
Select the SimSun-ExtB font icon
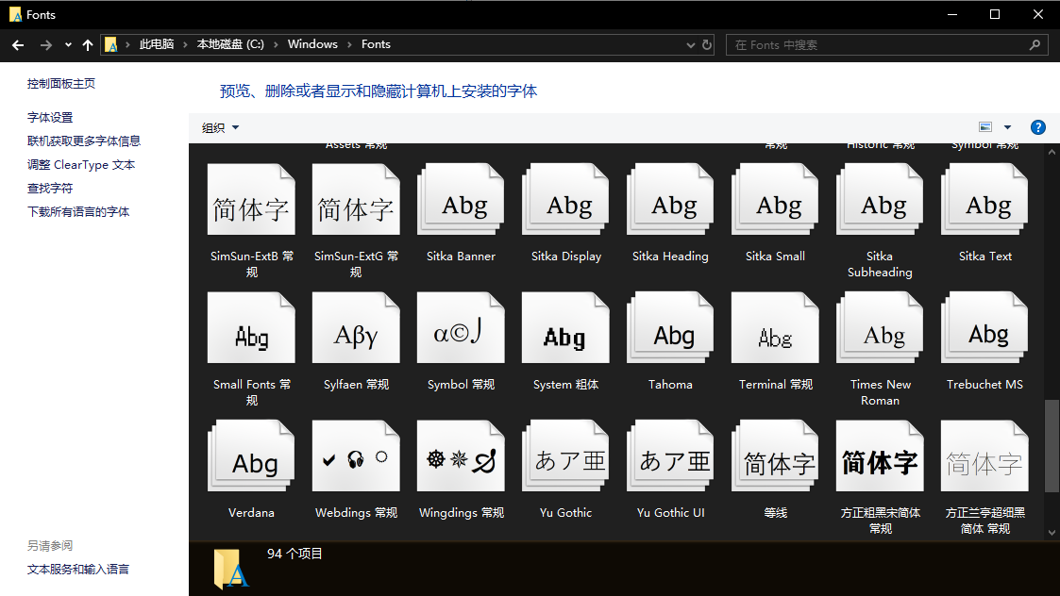click(251, 199)
